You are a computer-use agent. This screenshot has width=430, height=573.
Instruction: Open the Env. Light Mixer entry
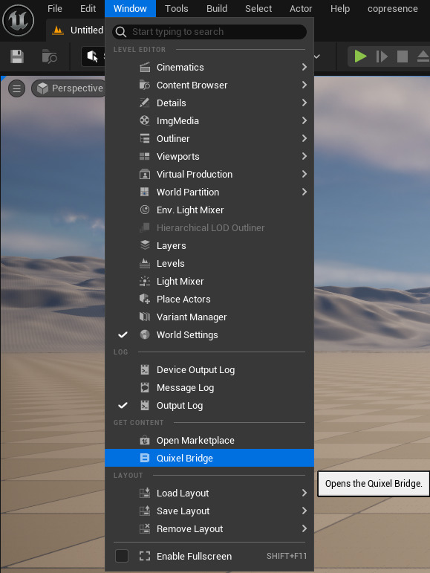coord(209,210)
